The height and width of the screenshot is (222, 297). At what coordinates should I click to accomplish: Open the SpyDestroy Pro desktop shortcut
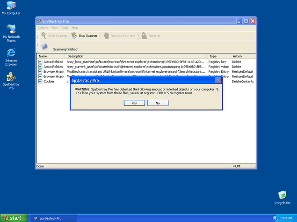point(11,77)
